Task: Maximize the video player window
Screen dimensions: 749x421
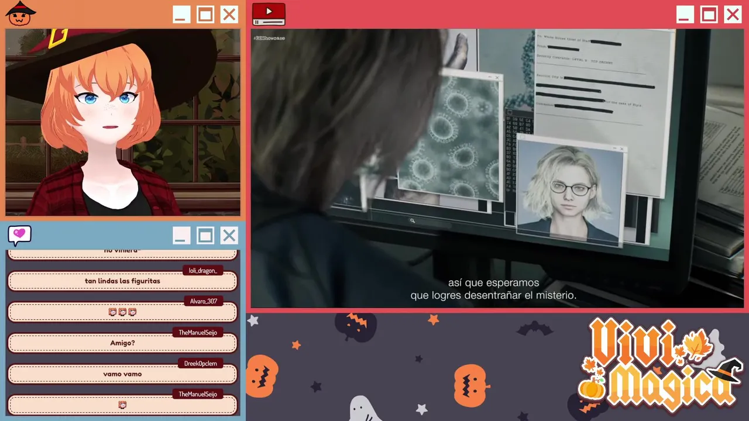Action: coord(709,15)
